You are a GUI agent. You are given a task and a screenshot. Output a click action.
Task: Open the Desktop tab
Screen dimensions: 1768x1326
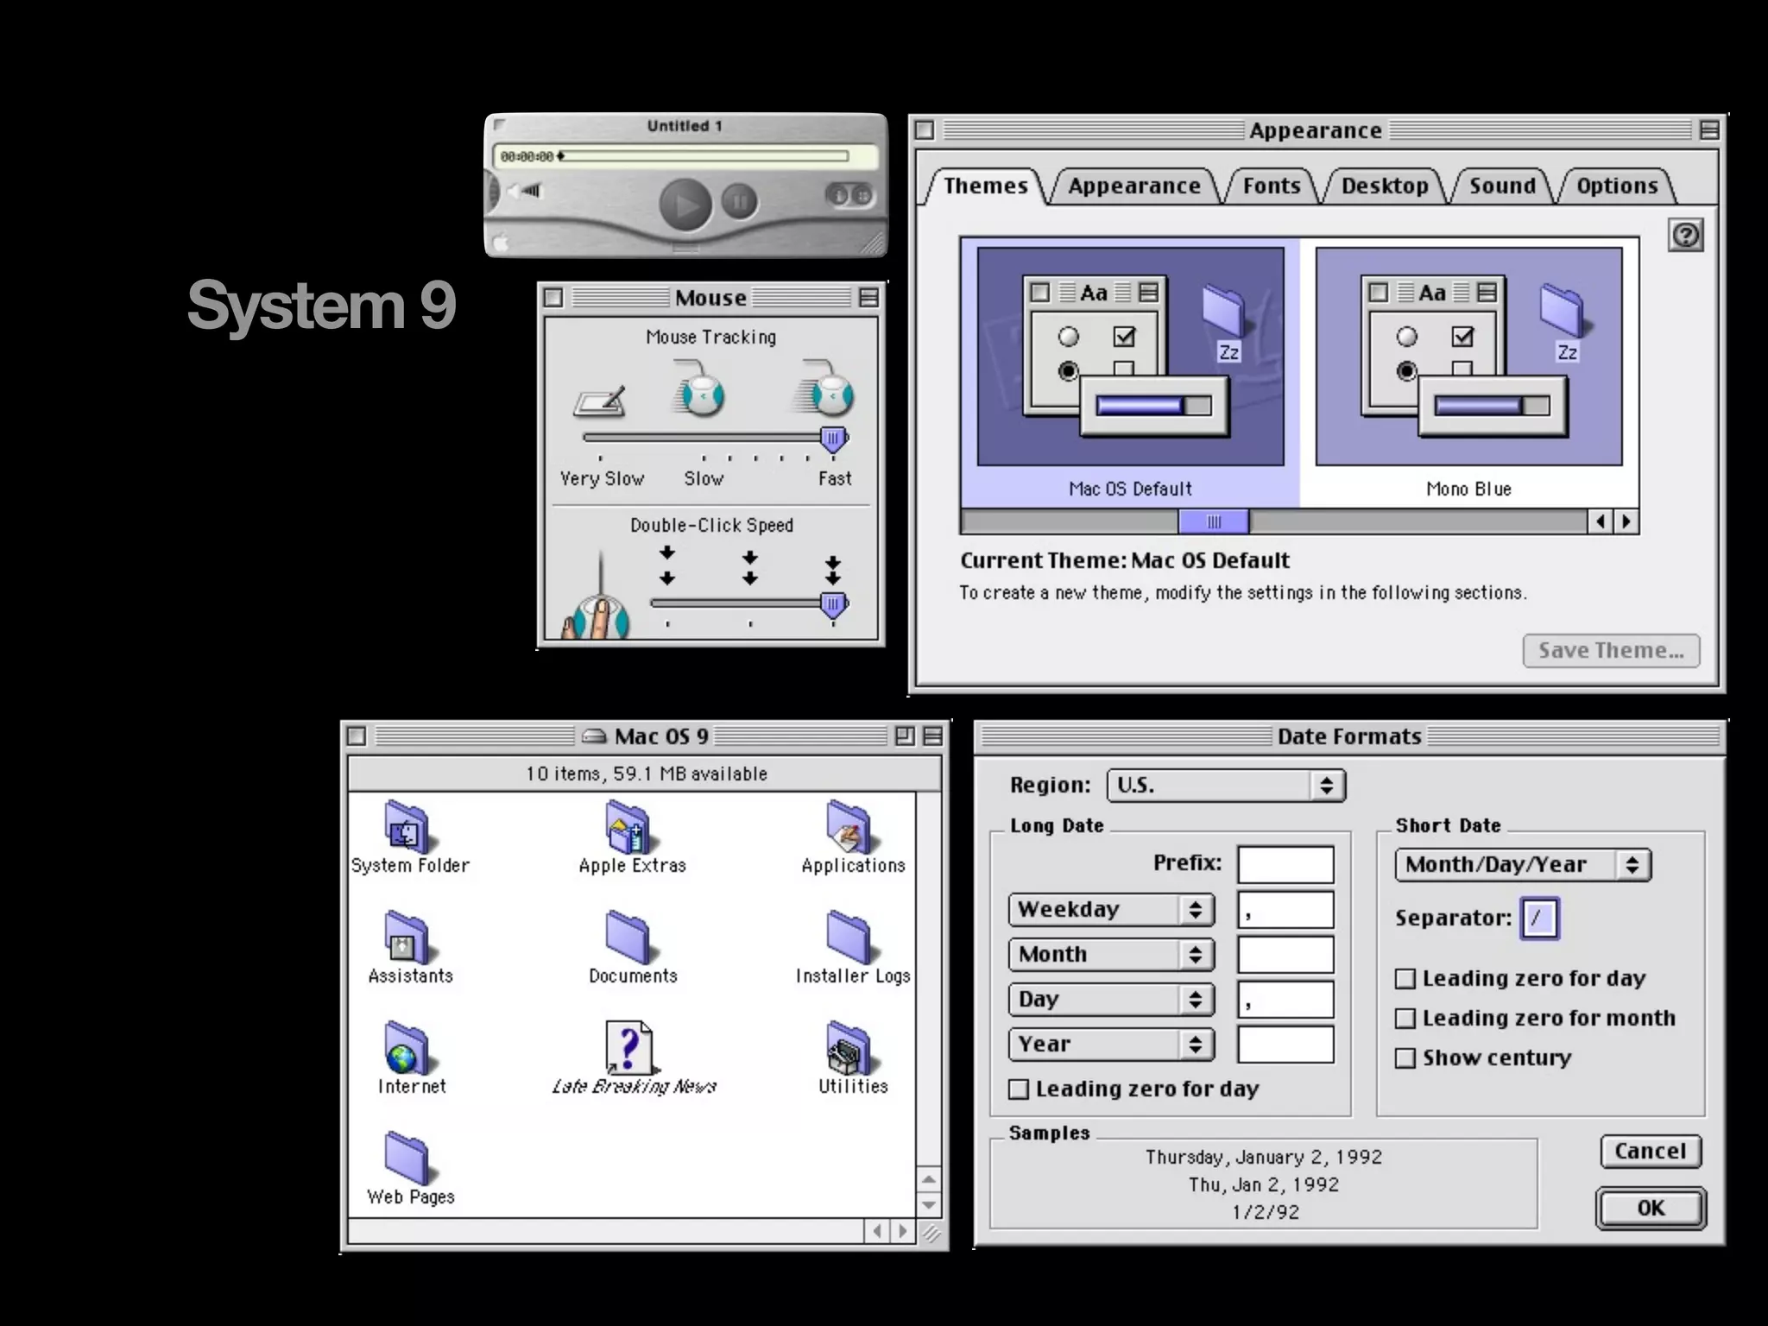point(1384,186)
